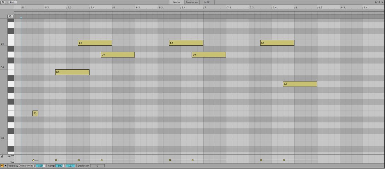
Task: Select the Notes tab
Action: click(x=176, y=2)
